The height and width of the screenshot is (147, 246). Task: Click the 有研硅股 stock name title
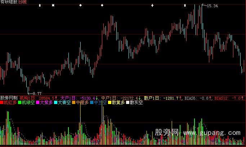coord(9,2)
